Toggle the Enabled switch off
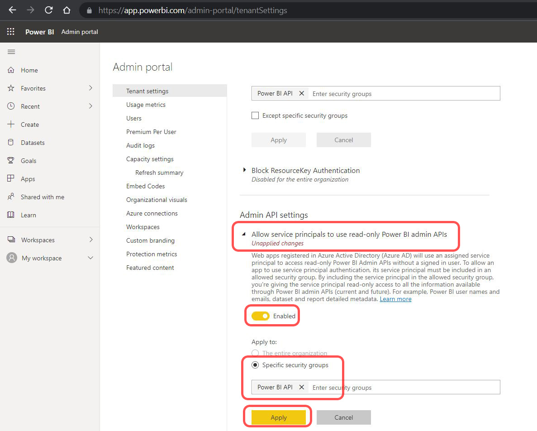Viewport: 537px width, 431px height. pyautogui.click(x=261, y=316)
